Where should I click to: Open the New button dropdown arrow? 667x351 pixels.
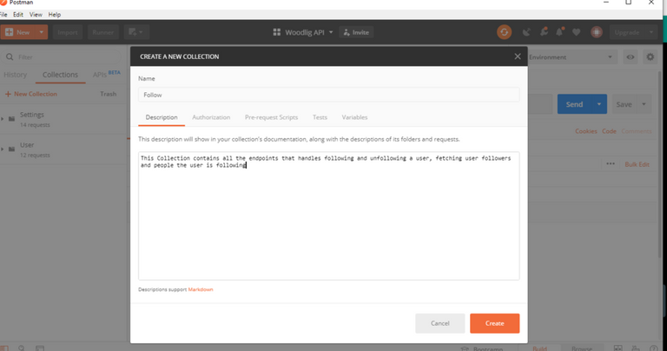tap(42, 32)
